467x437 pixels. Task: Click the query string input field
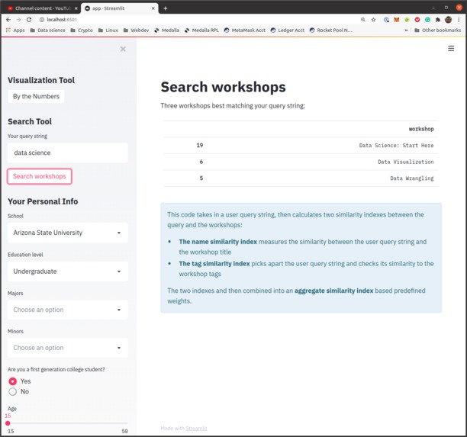coord(68,153)
